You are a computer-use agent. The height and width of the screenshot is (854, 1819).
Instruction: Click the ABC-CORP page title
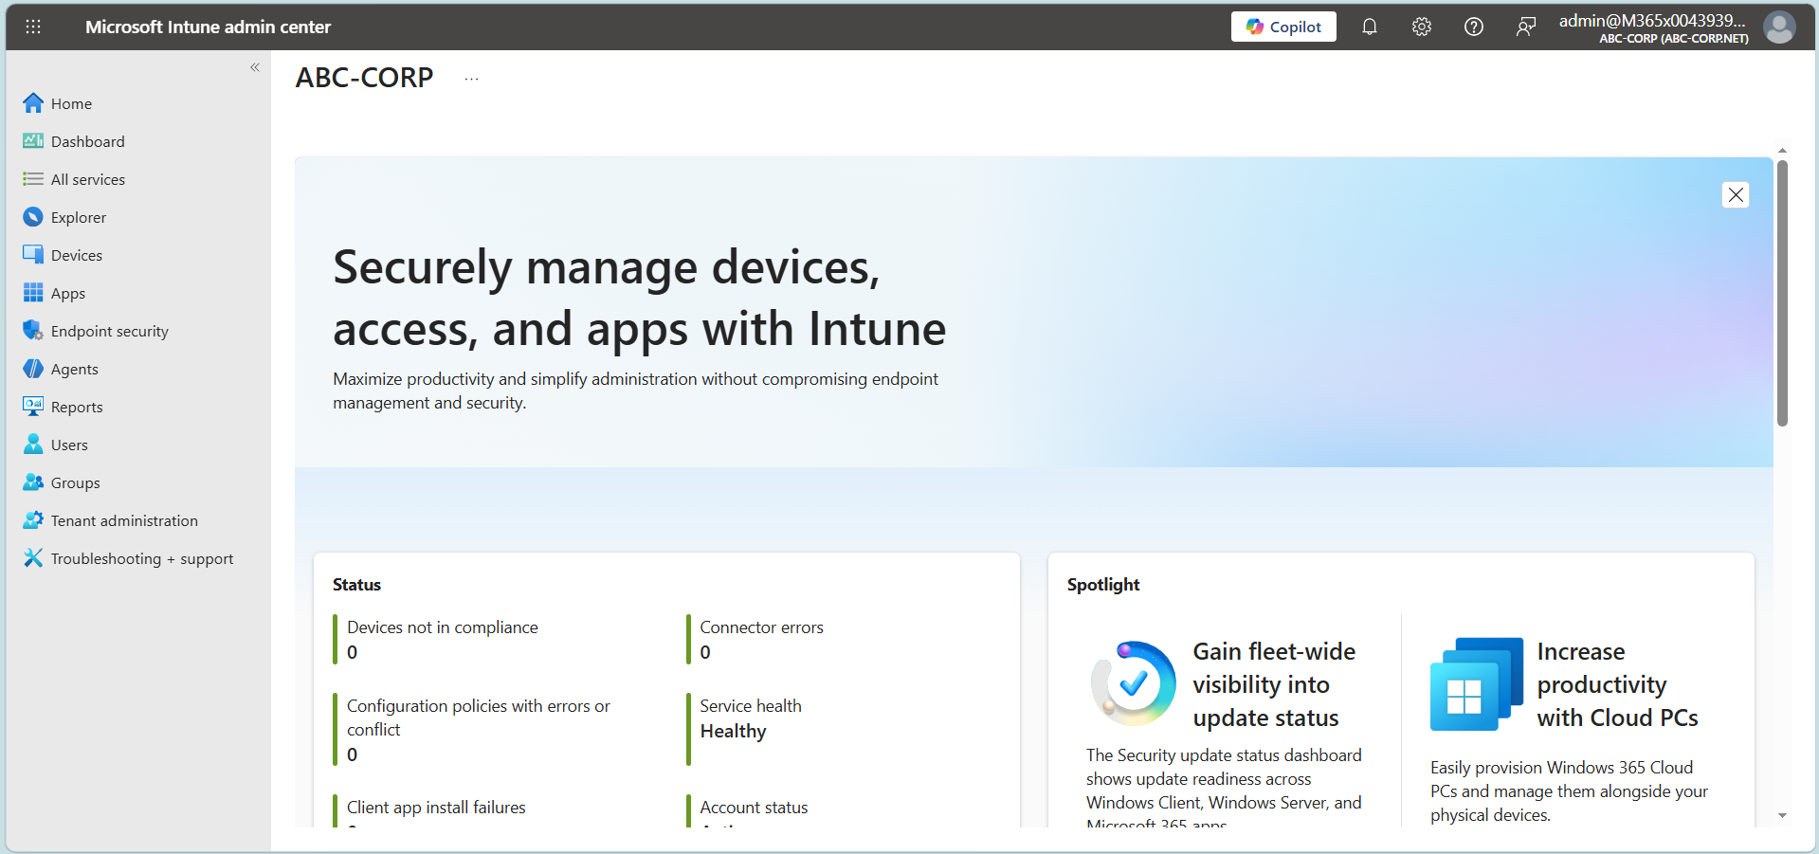[x=364, y=78]
